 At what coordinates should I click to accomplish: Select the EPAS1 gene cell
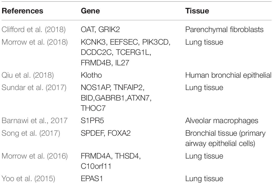[x=92, y=178]
